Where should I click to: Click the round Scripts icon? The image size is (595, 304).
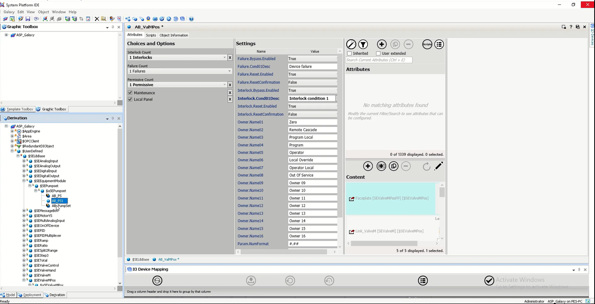[427, 44]
